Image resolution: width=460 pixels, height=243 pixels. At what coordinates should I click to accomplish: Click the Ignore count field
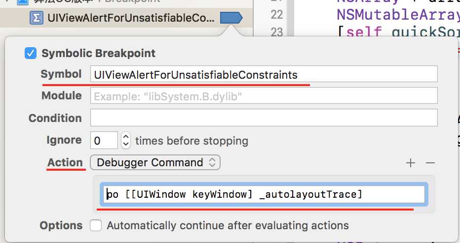click(x=104, y=140)
